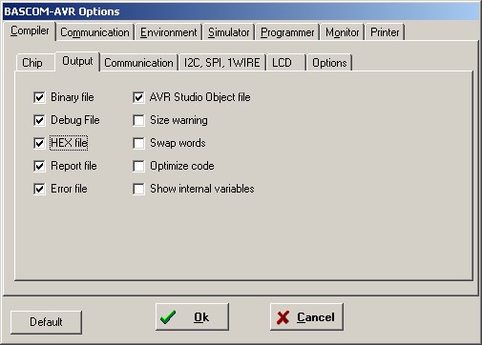This screenshot has width=482, height=345.
Task: Switch to the Simulator tab
Action: pos(229,32)
